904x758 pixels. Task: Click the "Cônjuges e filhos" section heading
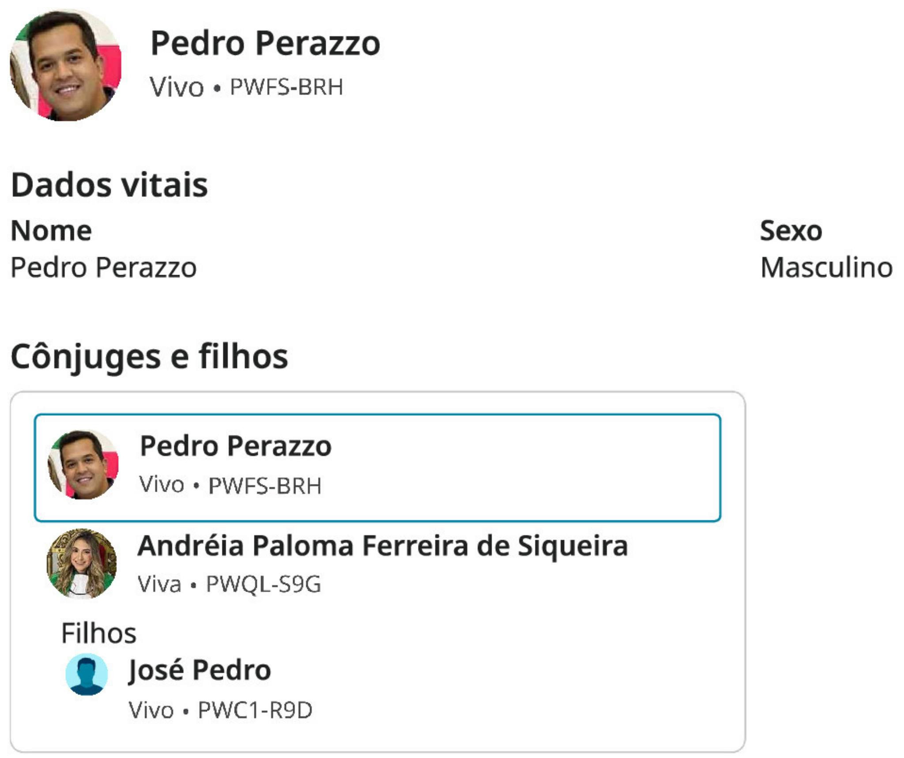click(x=149, y=356)
